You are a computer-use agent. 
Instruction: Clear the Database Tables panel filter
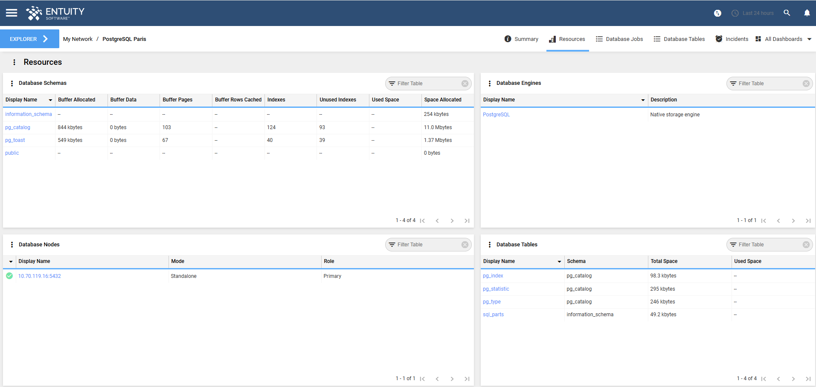pyautogui.click(x=806, y=245)
